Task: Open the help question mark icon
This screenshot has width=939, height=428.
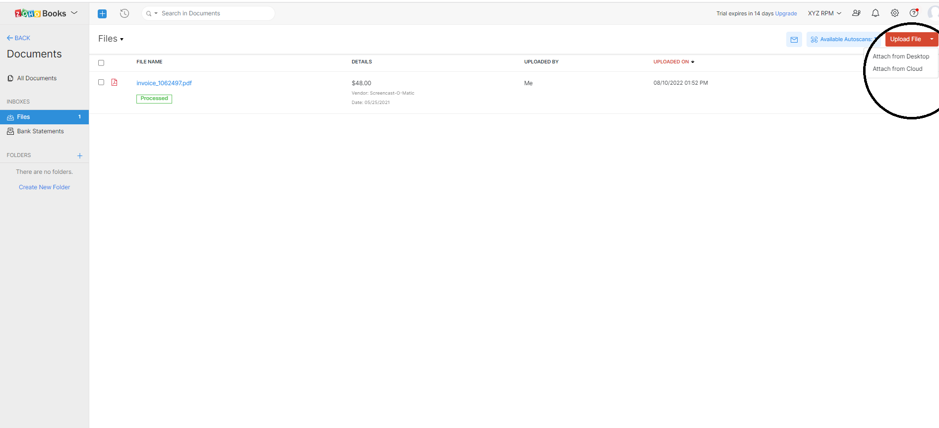Action: pos(914,13)
